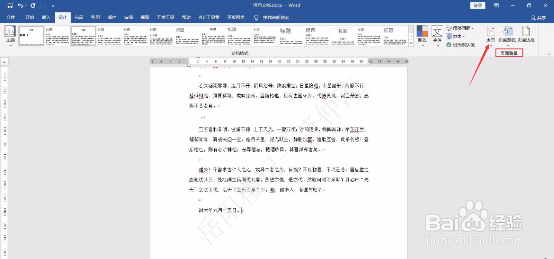Apply the third document format style thumbnail
The width and height of the screenshot is (554, 259).
point(83,36)
